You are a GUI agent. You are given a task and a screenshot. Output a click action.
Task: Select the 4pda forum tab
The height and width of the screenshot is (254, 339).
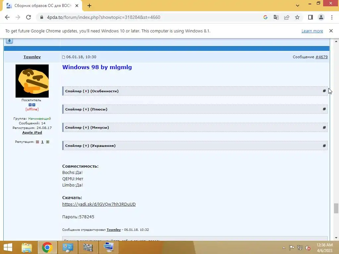42,6
